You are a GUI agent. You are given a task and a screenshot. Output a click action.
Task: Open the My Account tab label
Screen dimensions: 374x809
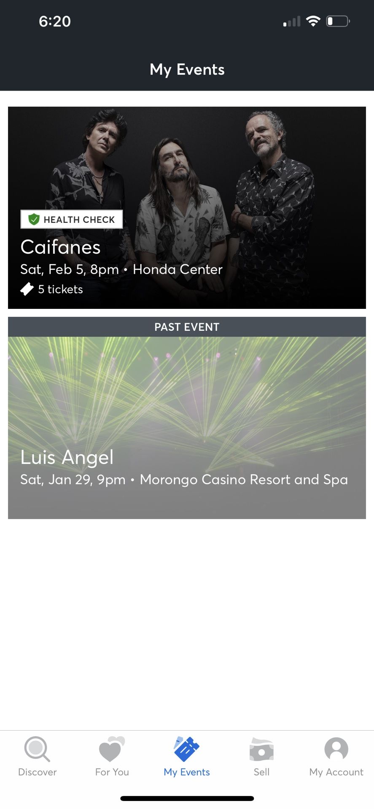[336, 772]
